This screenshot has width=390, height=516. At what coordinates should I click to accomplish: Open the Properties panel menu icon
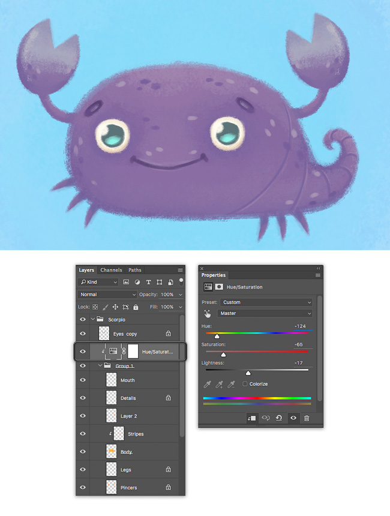[318, 275]
